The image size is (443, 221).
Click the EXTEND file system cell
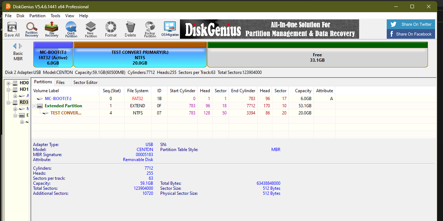click(138, 106)
